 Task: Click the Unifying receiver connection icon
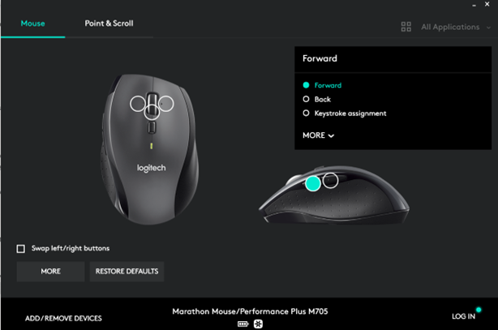click(x=258, y=324)
